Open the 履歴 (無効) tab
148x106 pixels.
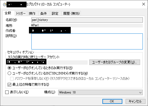coord(71,13)
